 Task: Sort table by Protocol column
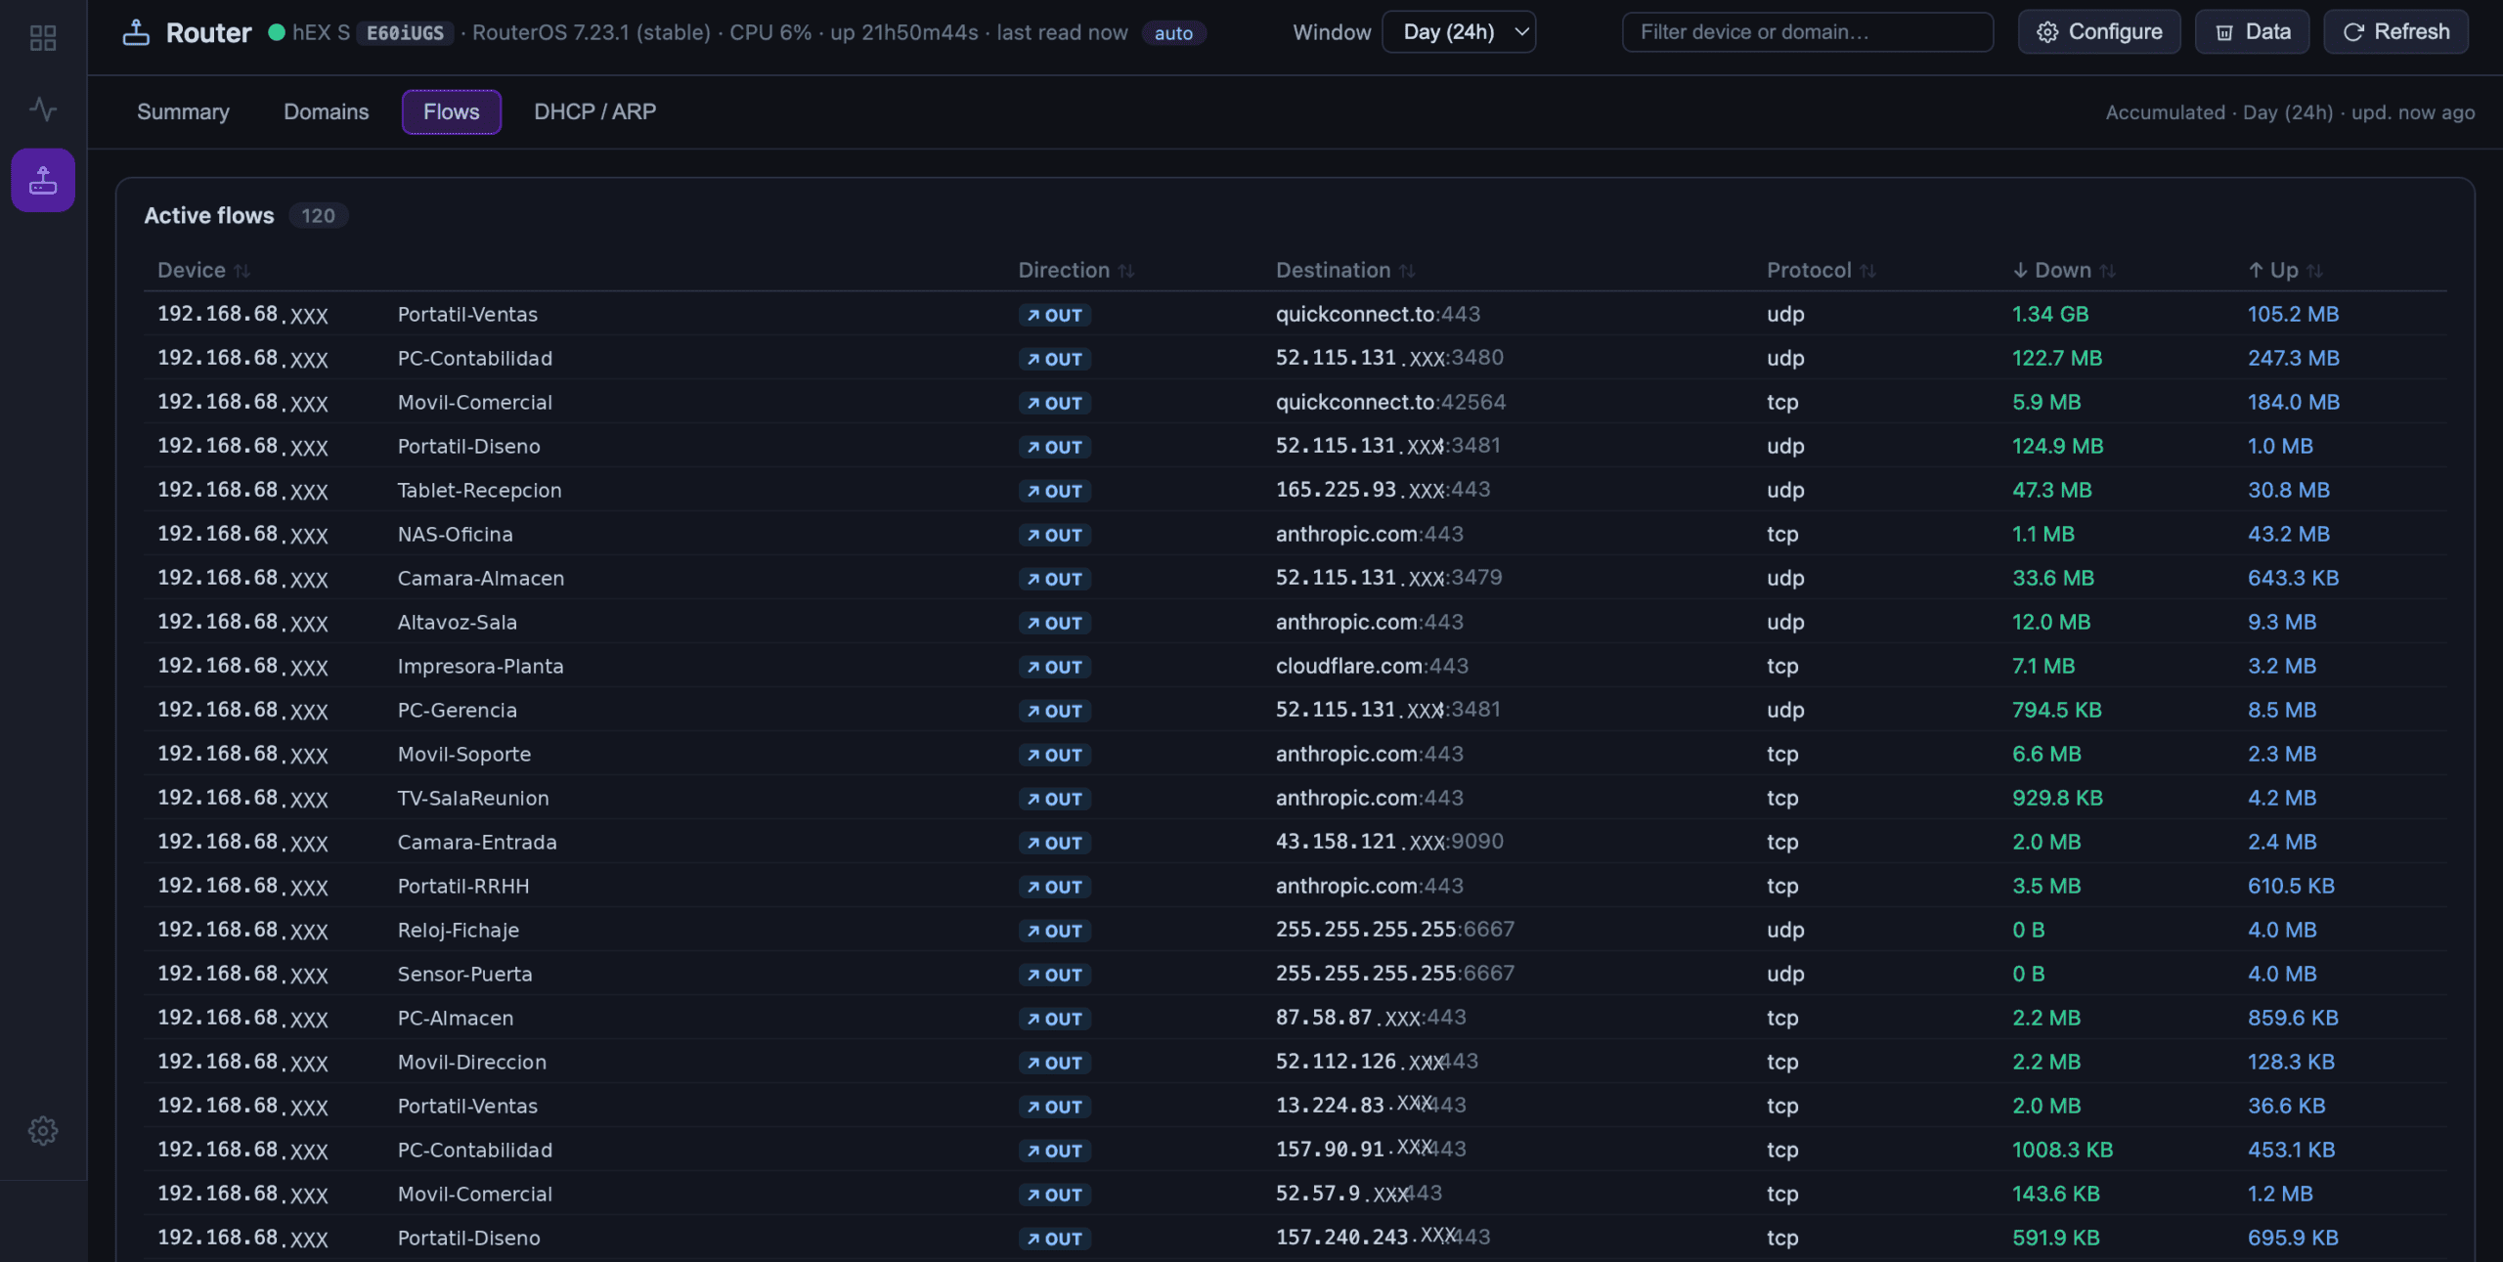click(x=1821, y=270)
